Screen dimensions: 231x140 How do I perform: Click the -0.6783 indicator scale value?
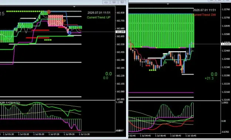[x=225, y=132]
